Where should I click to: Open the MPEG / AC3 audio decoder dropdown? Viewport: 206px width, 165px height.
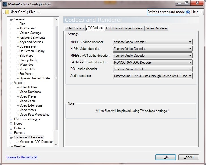[x=153, y=56]
